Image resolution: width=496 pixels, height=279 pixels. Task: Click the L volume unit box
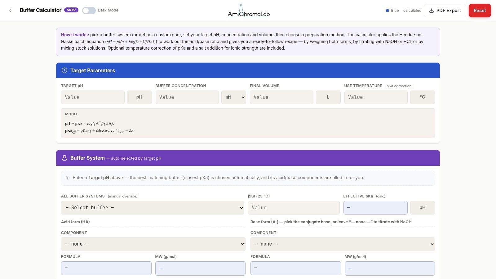[x=328, y=97]
